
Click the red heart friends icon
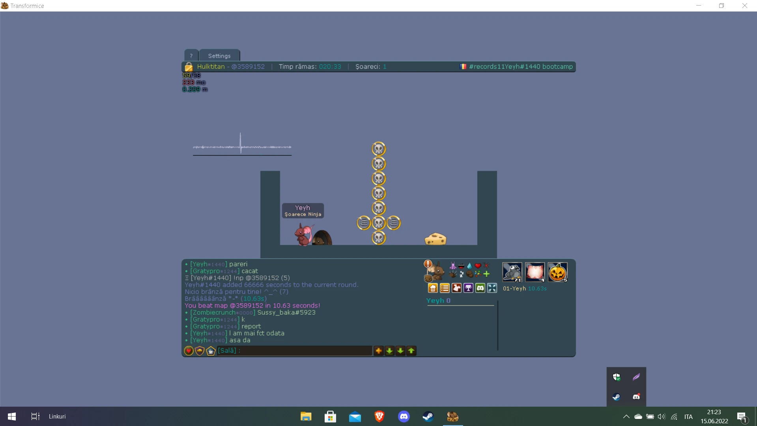(x=189, y=351)
